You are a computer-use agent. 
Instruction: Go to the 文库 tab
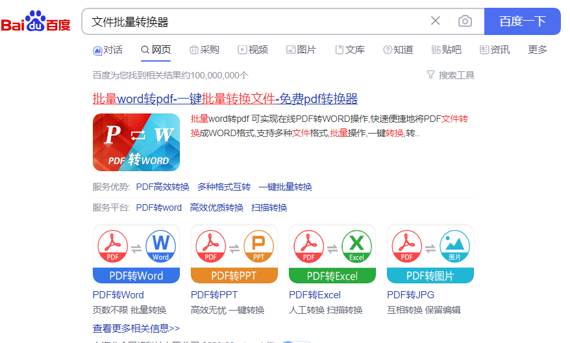coord(350,50)
